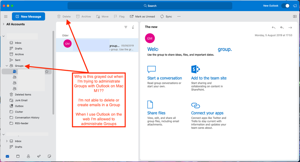Toggle the sort order arrow
This screenshot has height=162, width=300.
click(133, 27)
